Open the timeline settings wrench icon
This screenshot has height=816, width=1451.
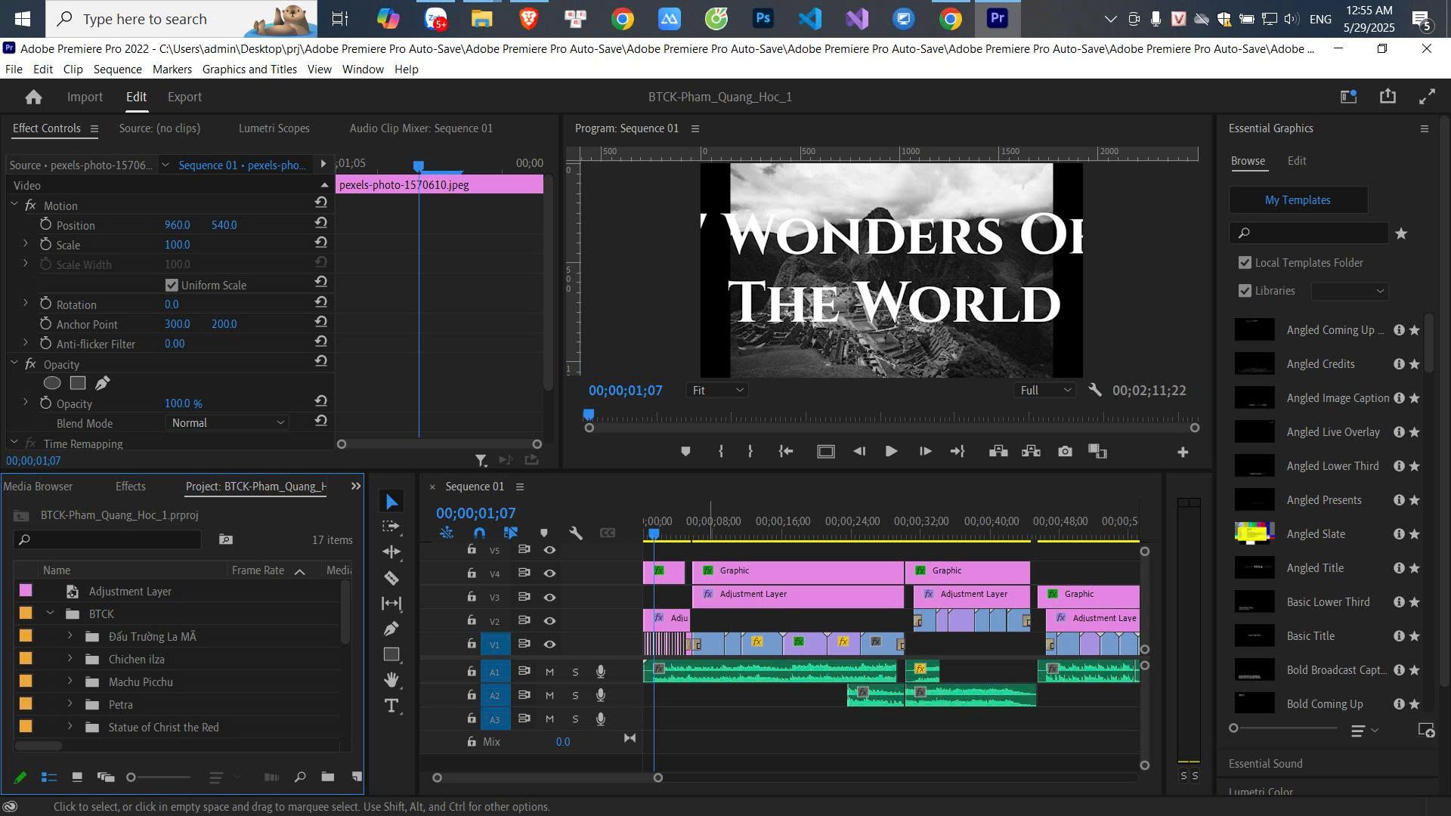[576, 533]
